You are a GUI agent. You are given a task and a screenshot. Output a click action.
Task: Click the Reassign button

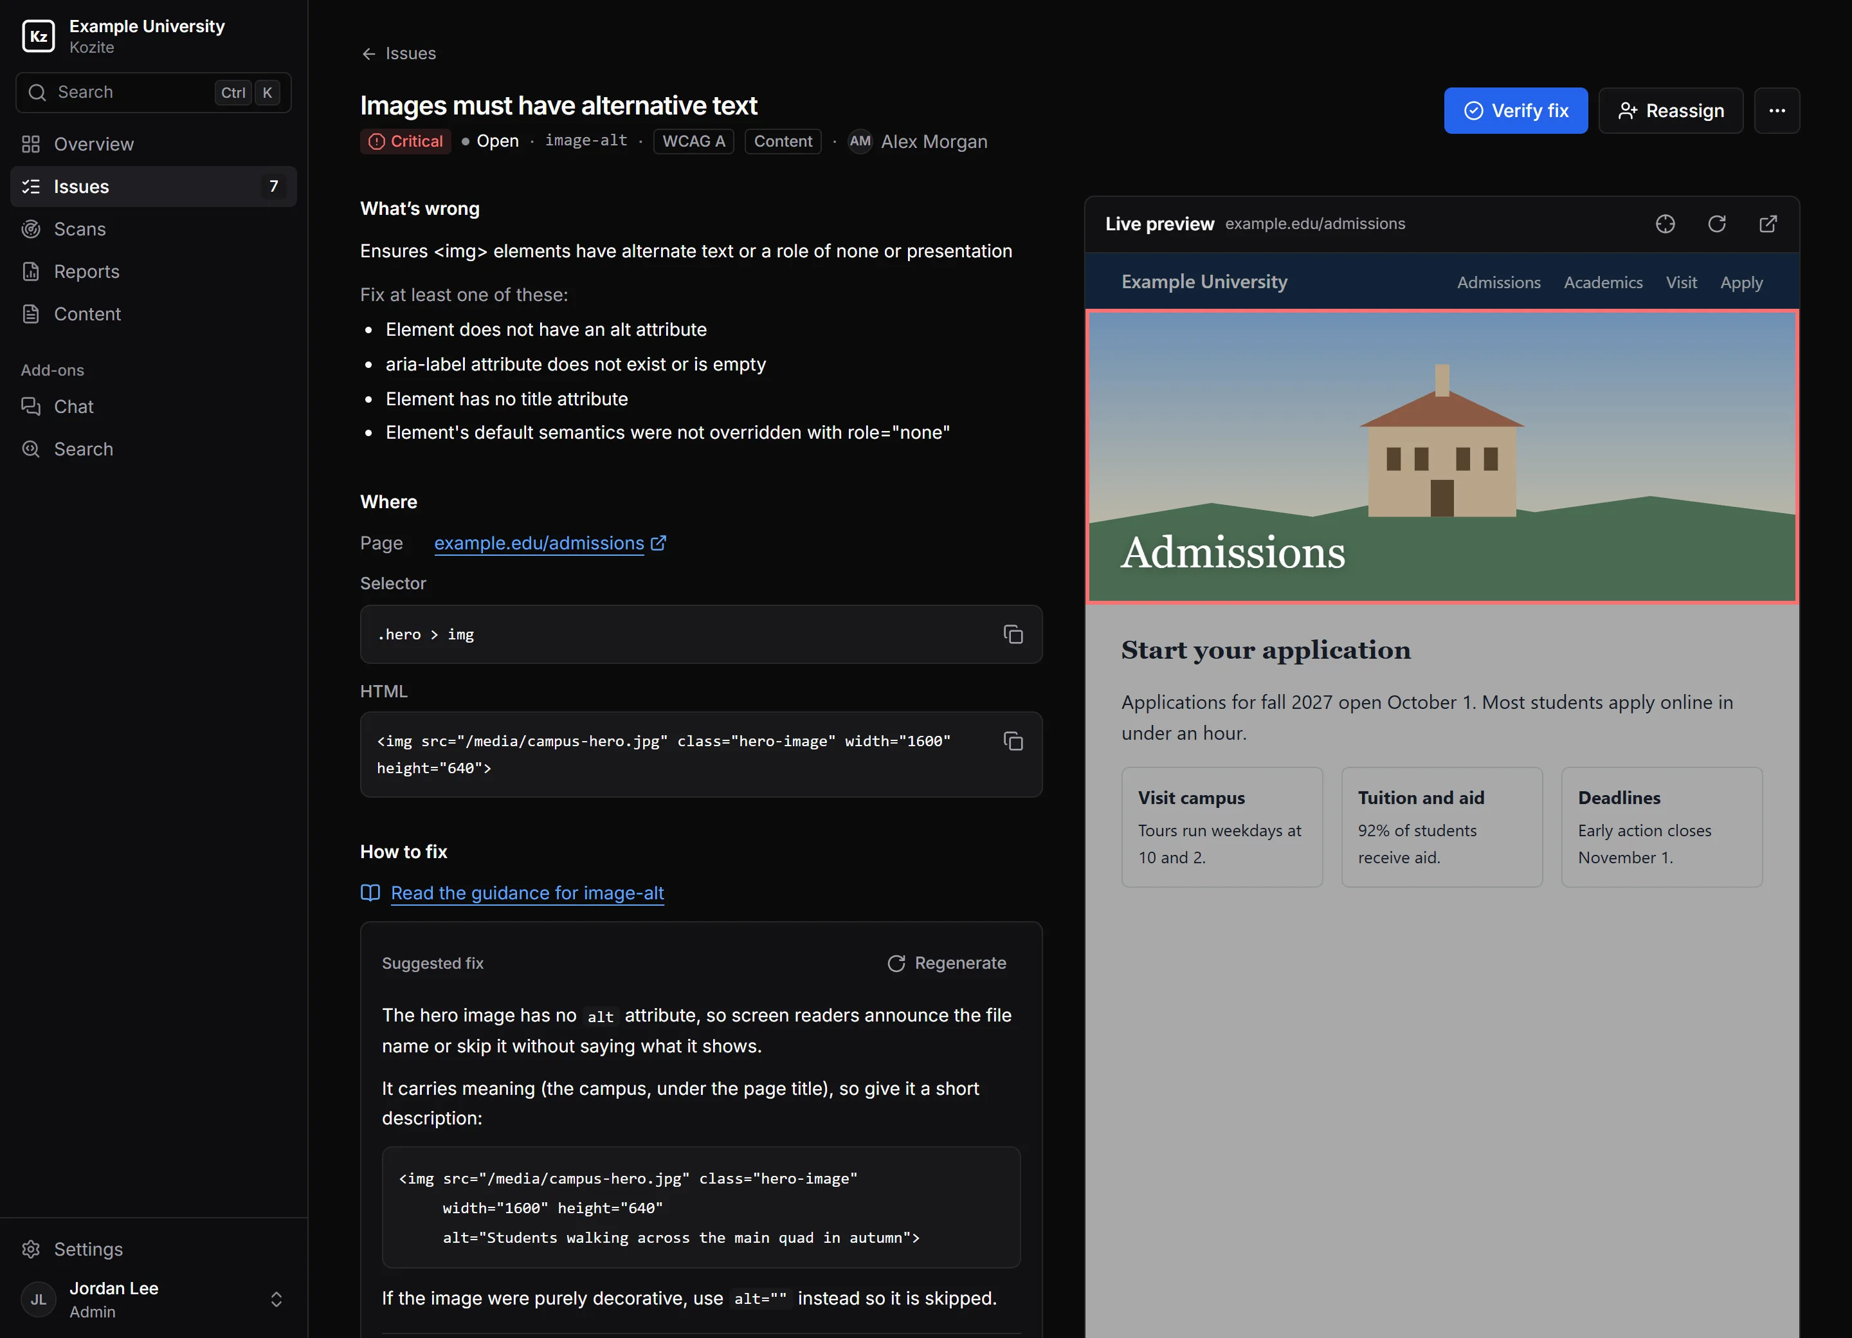point(1671,110)
